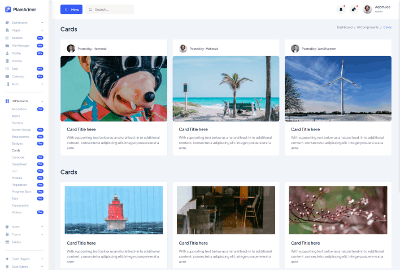Click the Kanban sidebar icon

pos(7,38)
